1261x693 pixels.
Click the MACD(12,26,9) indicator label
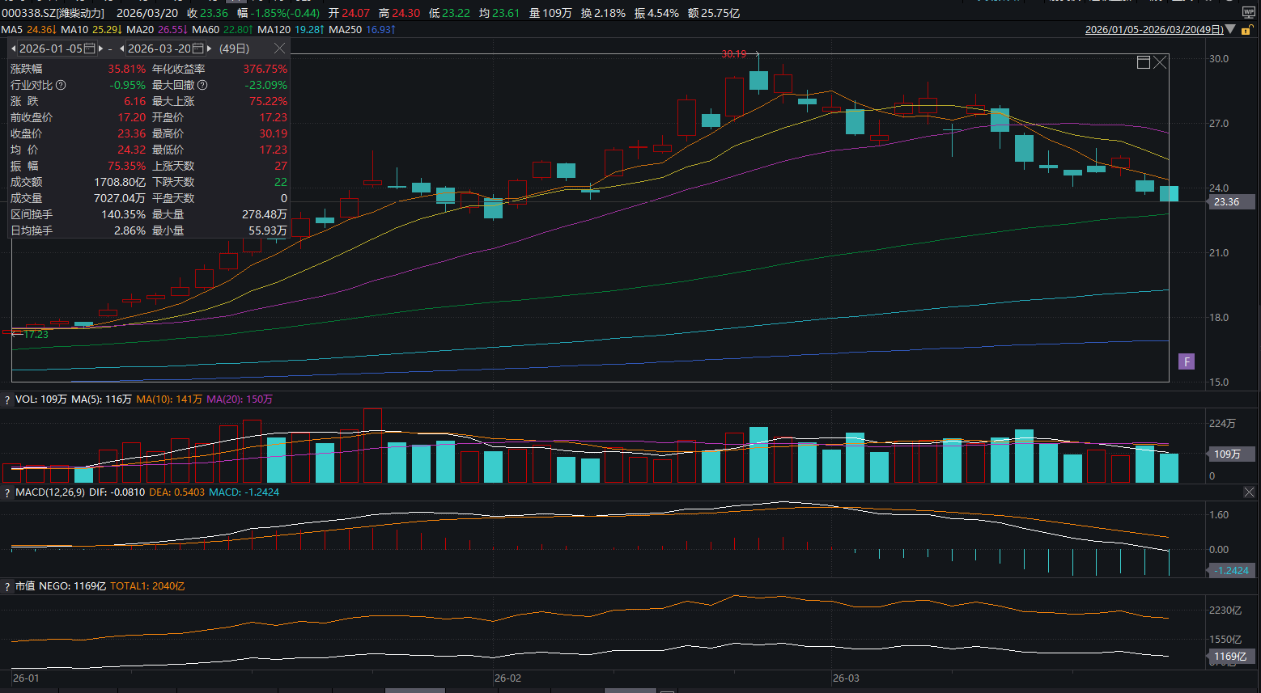(49, 492)
